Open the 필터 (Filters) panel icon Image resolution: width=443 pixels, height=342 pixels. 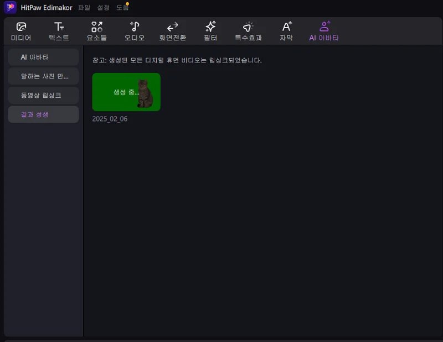pos(210,30)
